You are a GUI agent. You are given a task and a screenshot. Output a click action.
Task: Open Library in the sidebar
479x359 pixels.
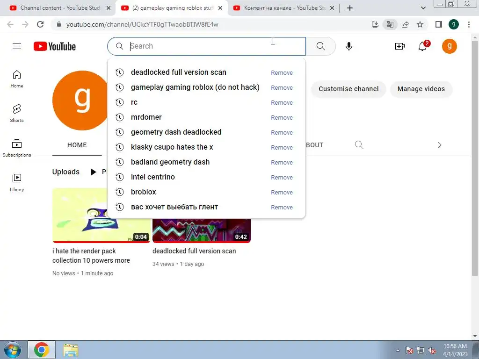coord(17,183)
